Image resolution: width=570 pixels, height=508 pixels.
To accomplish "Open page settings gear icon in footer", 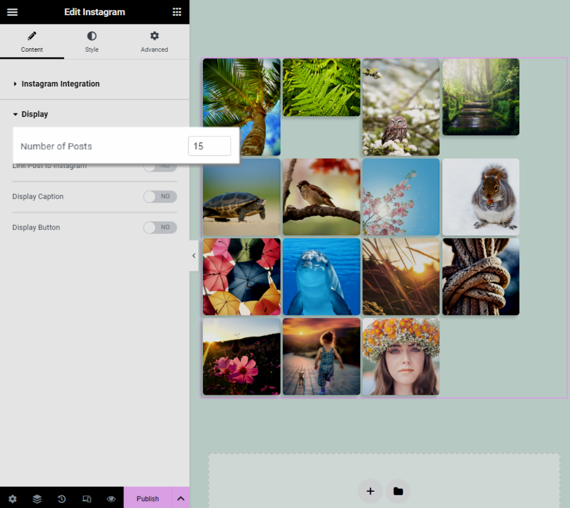I will pos(12,499).
